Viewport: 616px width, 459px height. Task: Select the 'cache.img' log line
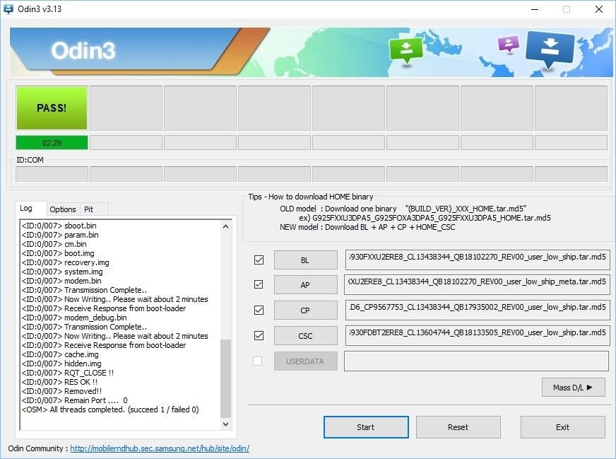[60, 354]
